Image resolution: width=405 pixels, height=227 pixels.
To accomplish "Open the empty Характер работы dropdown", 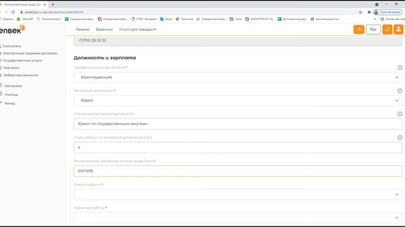I will coord(238,218).
